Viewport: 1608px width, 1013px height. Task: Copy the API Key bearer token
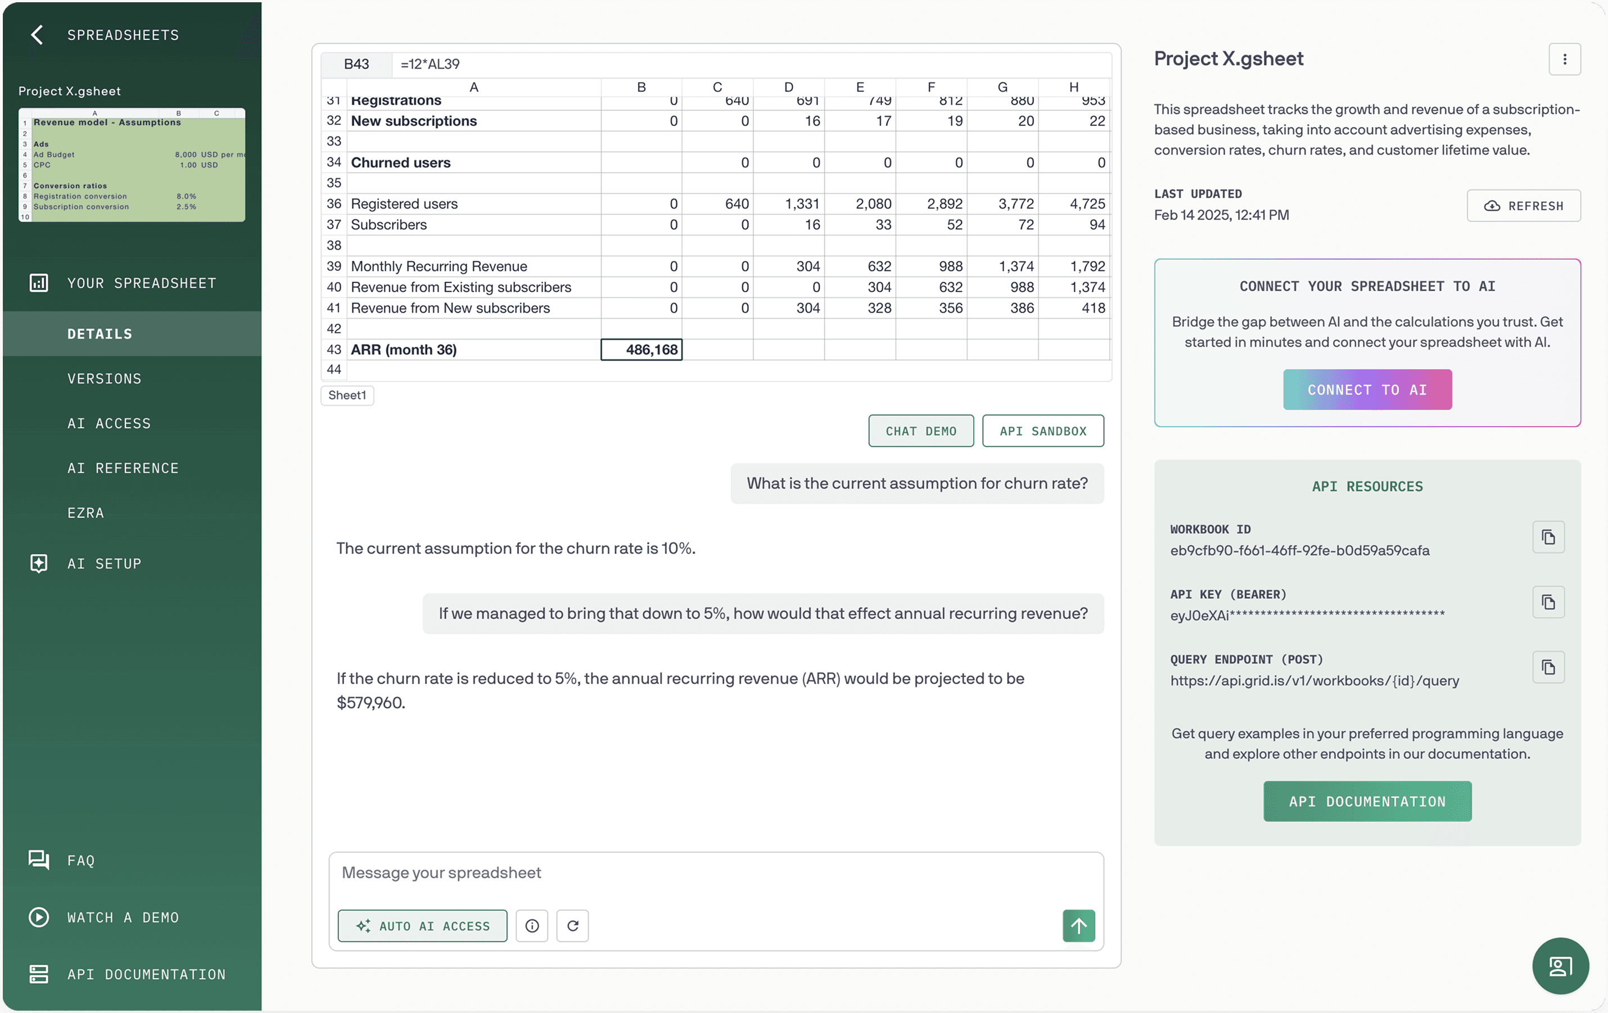(1548, 602)
